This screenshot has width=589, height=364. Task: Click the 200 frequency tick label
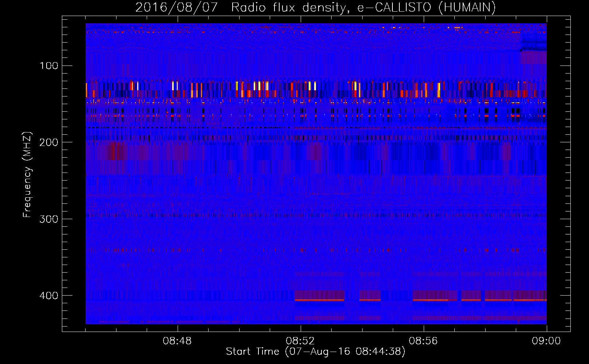49,142
